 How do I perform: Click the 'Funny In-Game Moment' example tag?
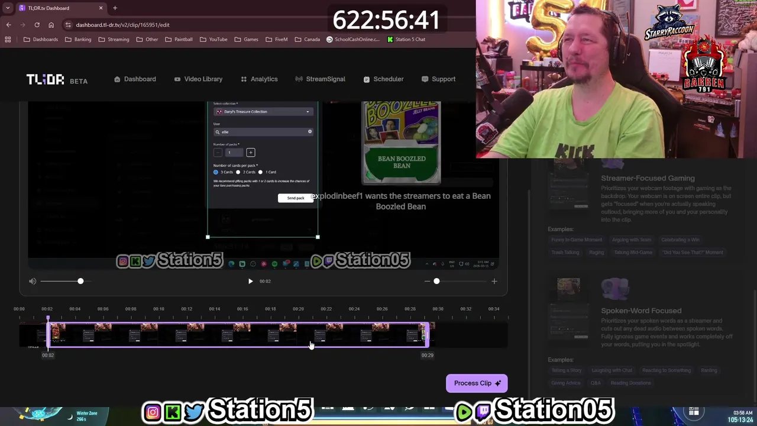(576, 240)
